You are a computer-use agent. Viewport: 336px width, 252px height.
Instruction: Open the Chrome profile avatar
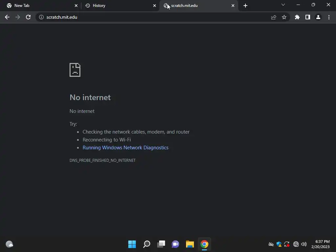click(x=318, y=17)
